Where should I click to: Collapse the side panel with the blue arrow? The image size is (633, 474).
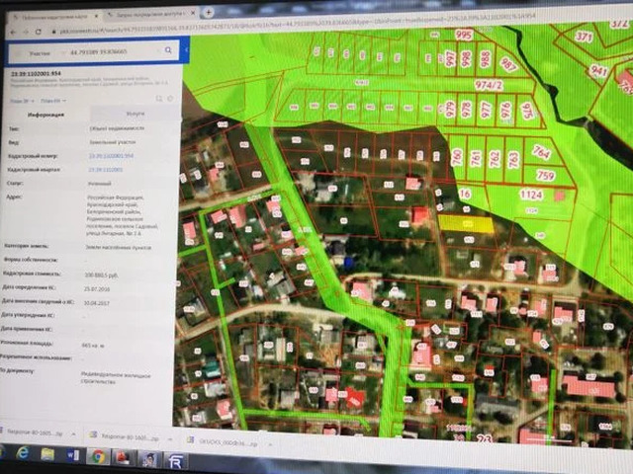(186, 50)
